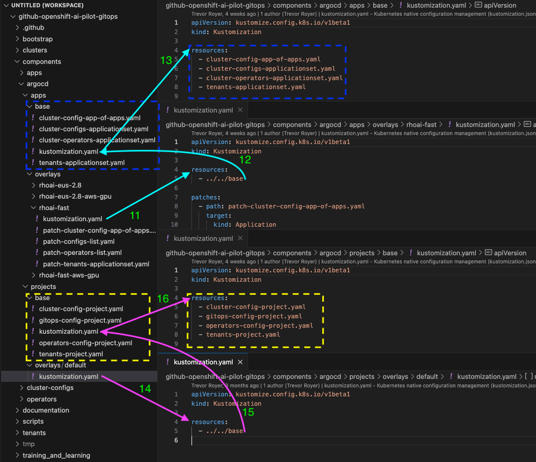The height and width of the screenshot is (462, 536).
Task: Collapse the github-openshift-ai-pilot-gitops root folder
Action: click(x=13, y=16)
